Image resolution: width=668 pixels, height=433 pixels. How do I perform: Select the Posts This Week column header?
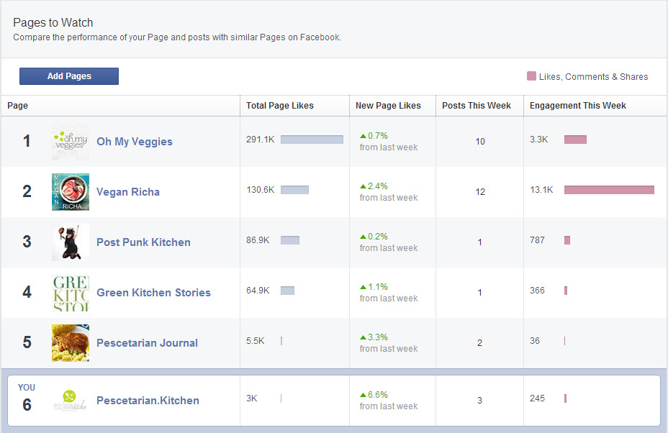tap(477, 106)
